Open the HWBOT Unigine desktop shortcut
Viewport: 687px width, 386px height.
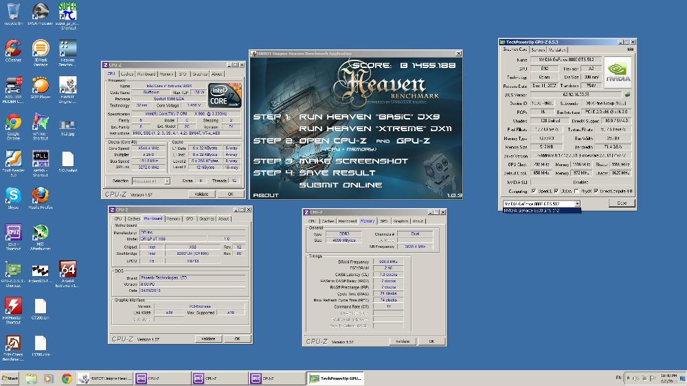67,89
